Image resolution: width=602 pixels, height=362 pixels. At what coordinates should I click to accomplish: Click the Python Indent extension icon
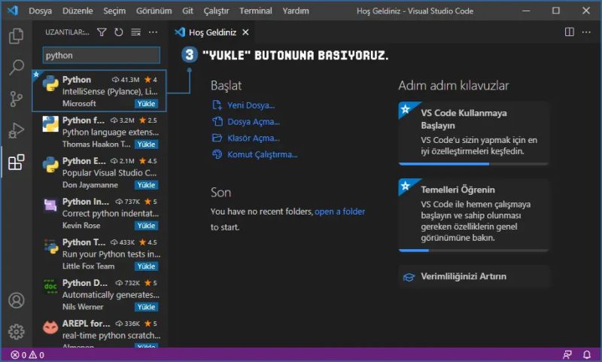[x=50, y=205]
